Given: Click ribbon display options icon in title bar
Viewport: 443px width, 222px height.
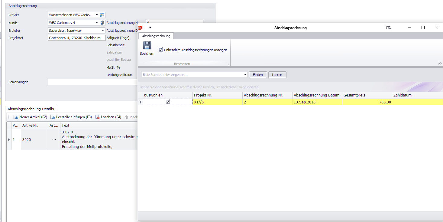Looking at the screenshot, I should coord(389,28).
